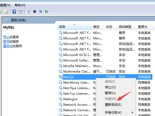Click the Start Service play icon
Image resolution: width=155 pixels, height=116 pixels.
click(29, 12)
